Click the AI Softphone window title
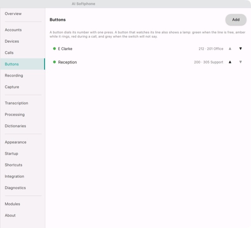 84,4
